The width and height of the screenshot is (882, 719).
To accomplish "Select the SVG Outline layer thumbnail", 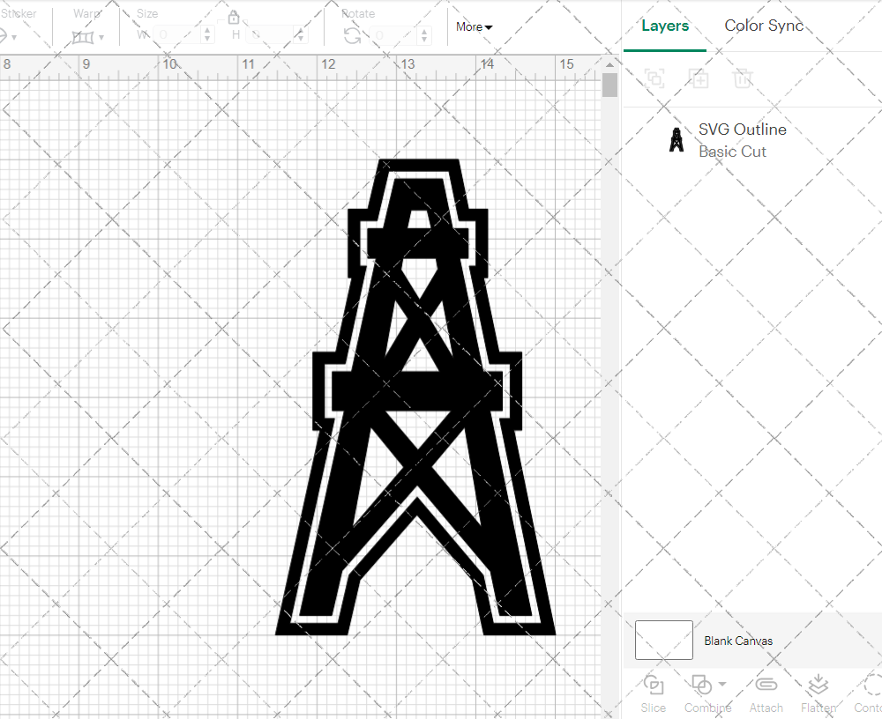I will pyautogui.click(x=676, y=140).
